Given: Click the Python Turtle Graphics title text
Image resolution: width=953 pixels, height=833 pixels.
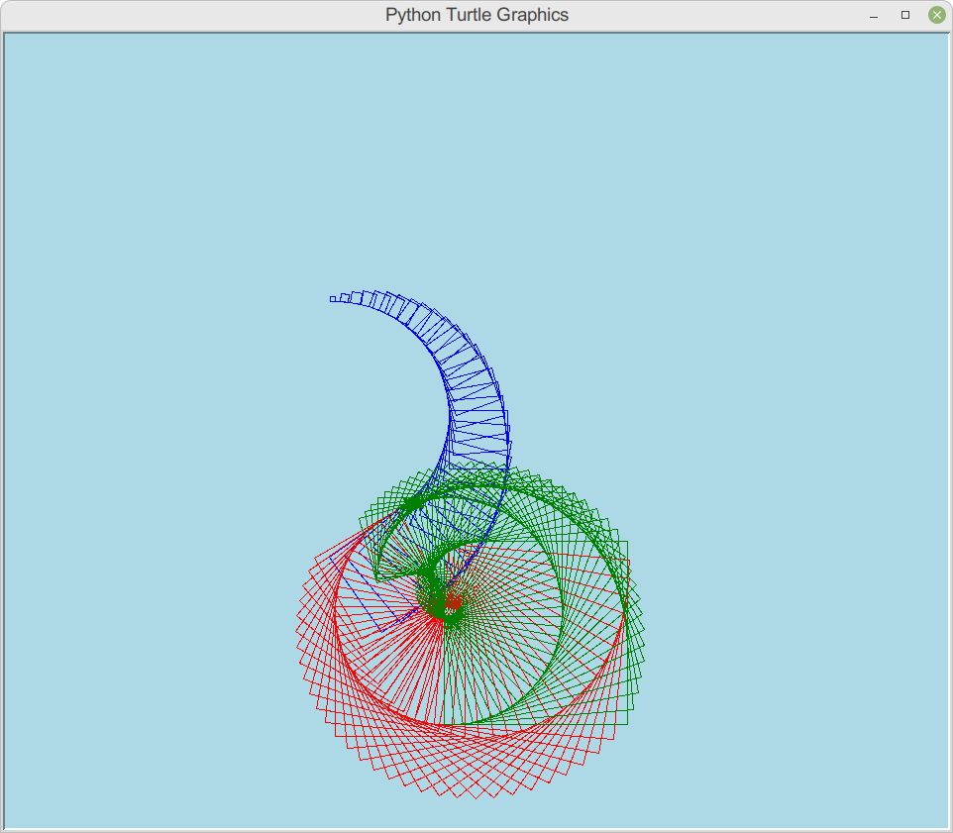Looking at the screenshot, I should click(x=477, y=15).
